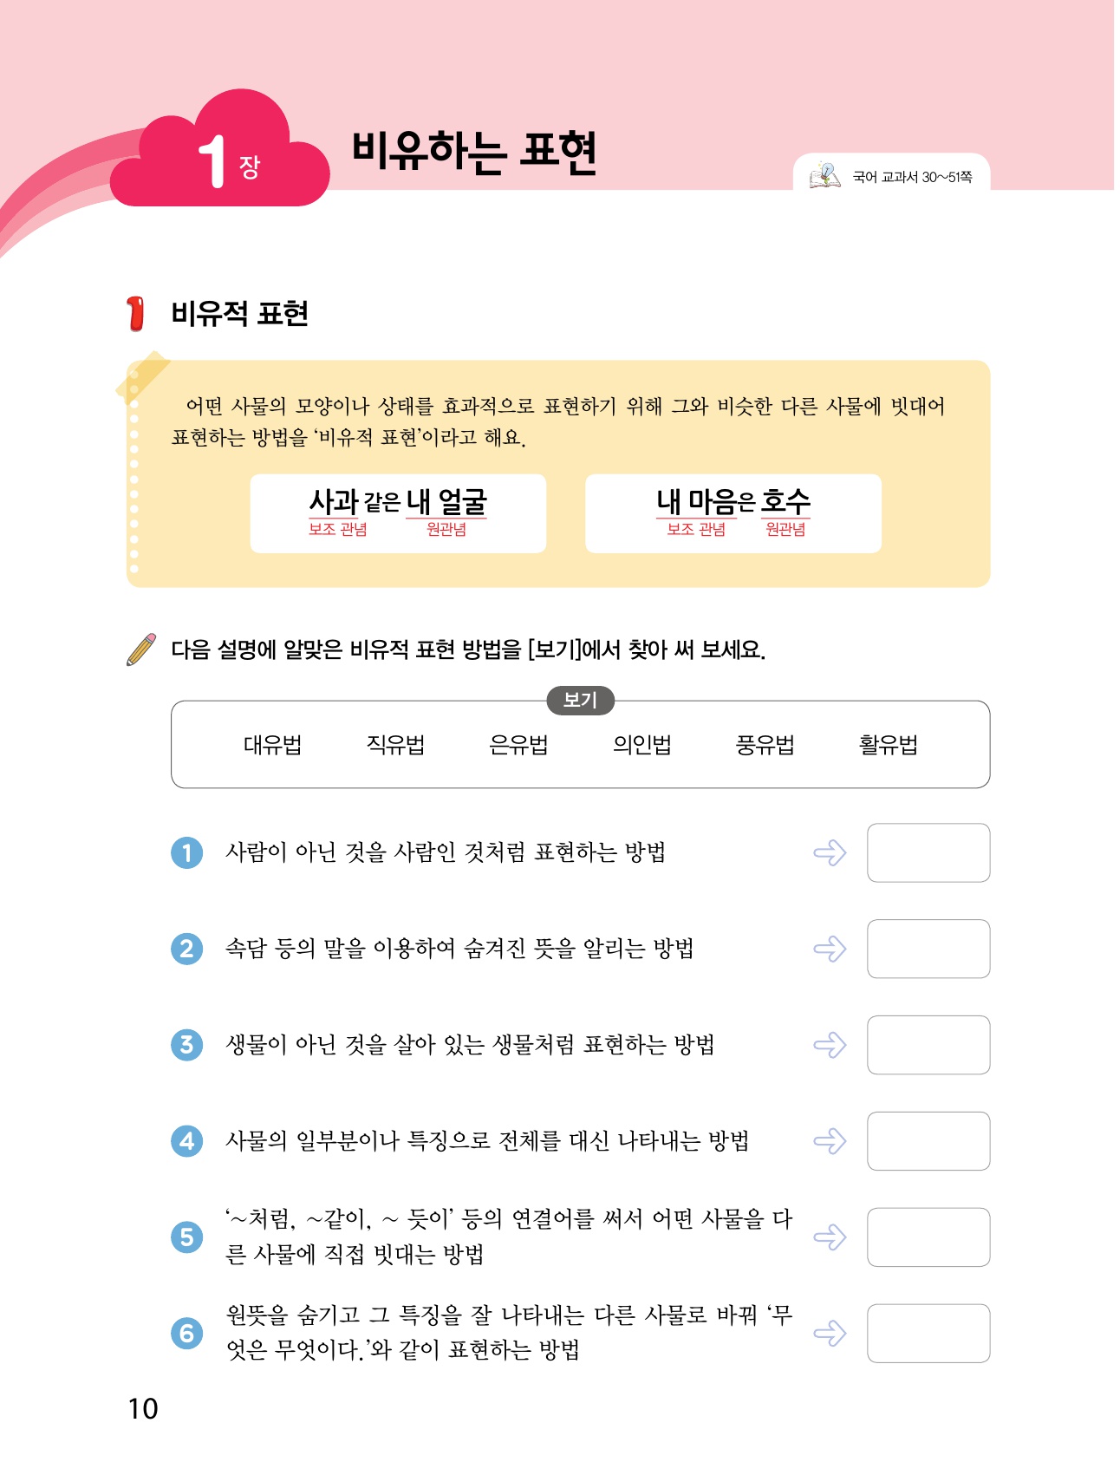The height and width of the screenshot is (1475, 1120).
Task: Click the blue circle number 1
Action: 186,852
